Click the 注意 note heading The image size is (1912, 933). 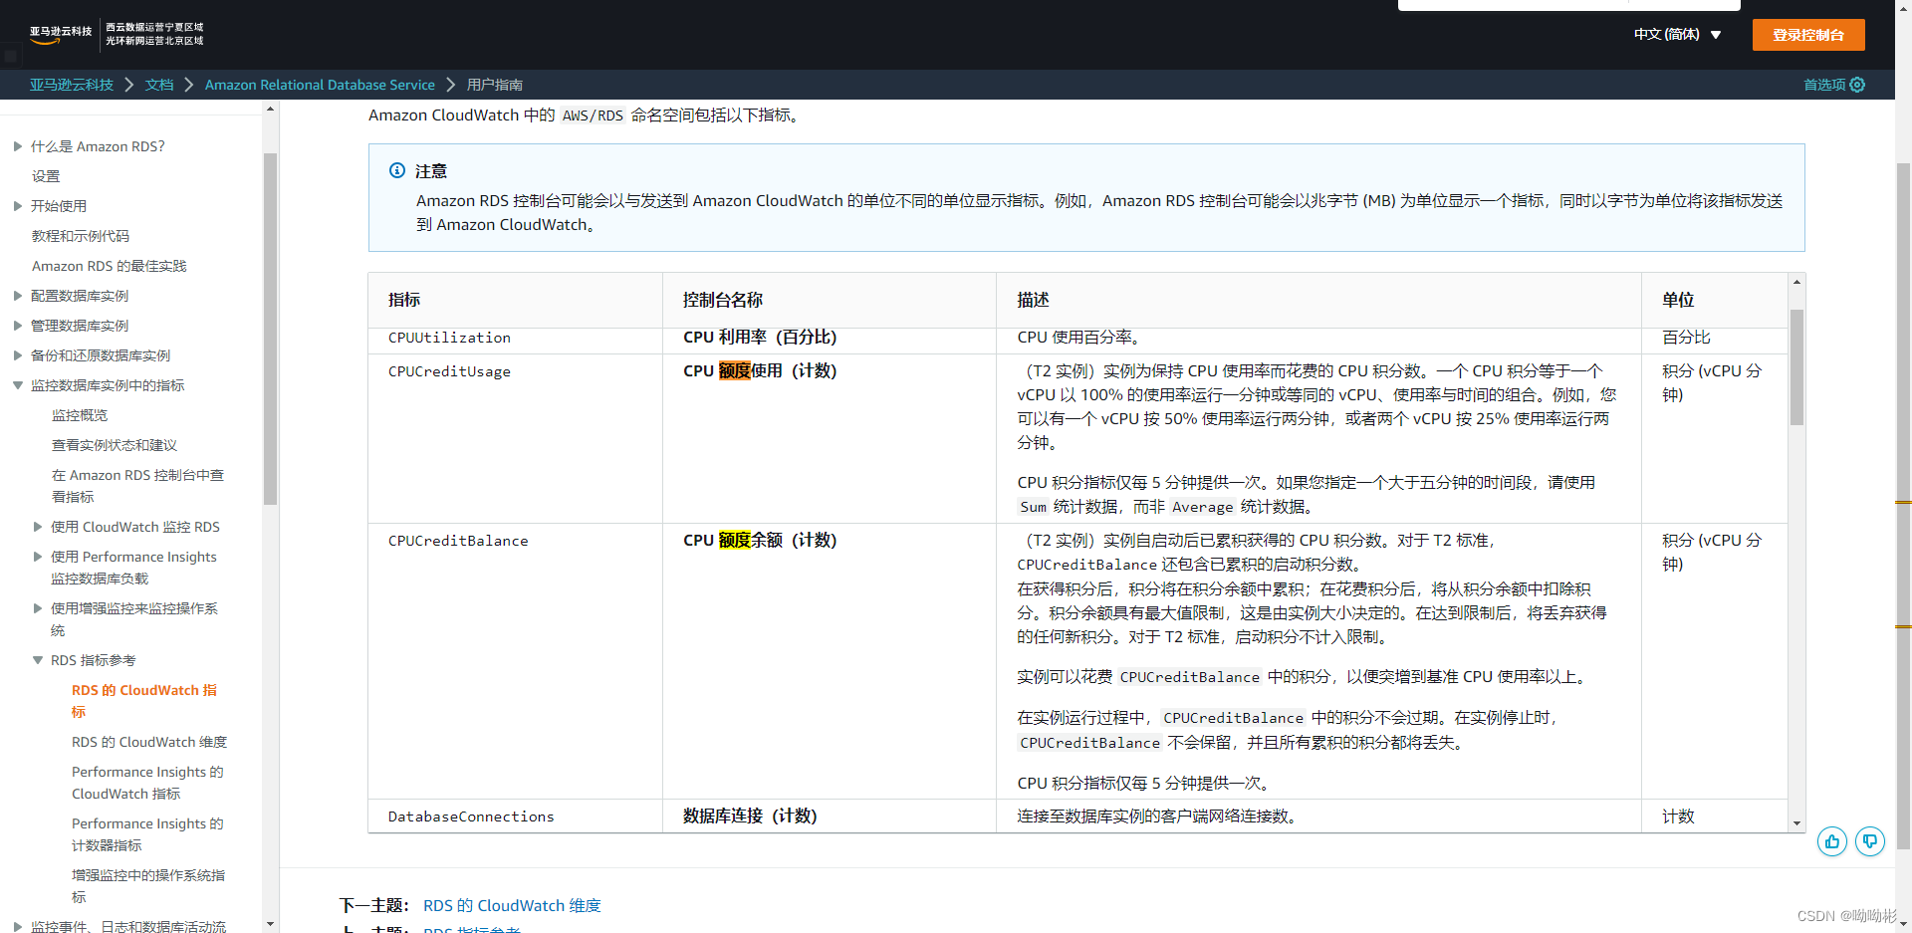(431, 171)
